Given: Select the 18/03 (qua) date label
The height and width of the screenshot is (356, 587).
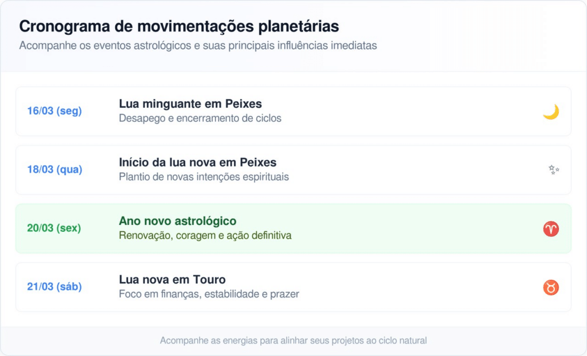Looking at the screenshot, I should click(x=54, y=169).
